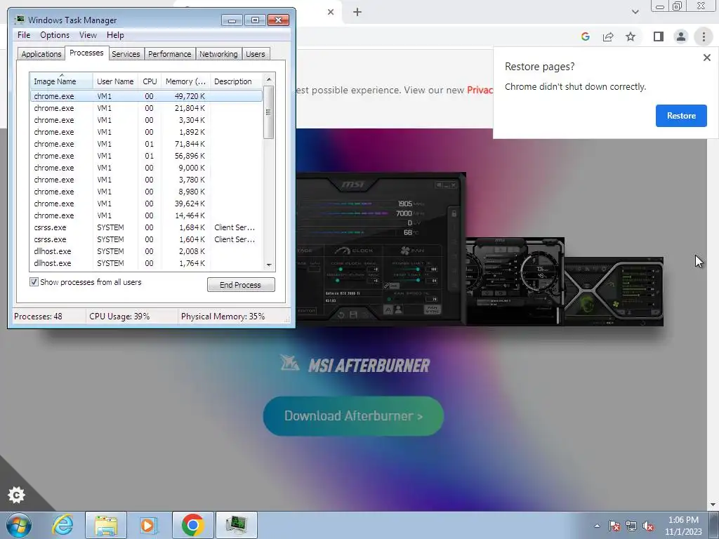This screenshot has height=539, width=719.
Task: Click the Privacy link in banner
Action: point(480,90)
